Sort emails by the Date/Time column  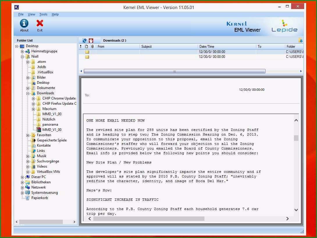(227, 47)
